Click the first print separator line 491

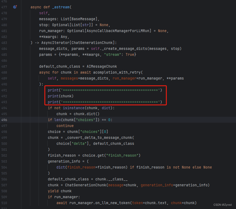(105, 90)
